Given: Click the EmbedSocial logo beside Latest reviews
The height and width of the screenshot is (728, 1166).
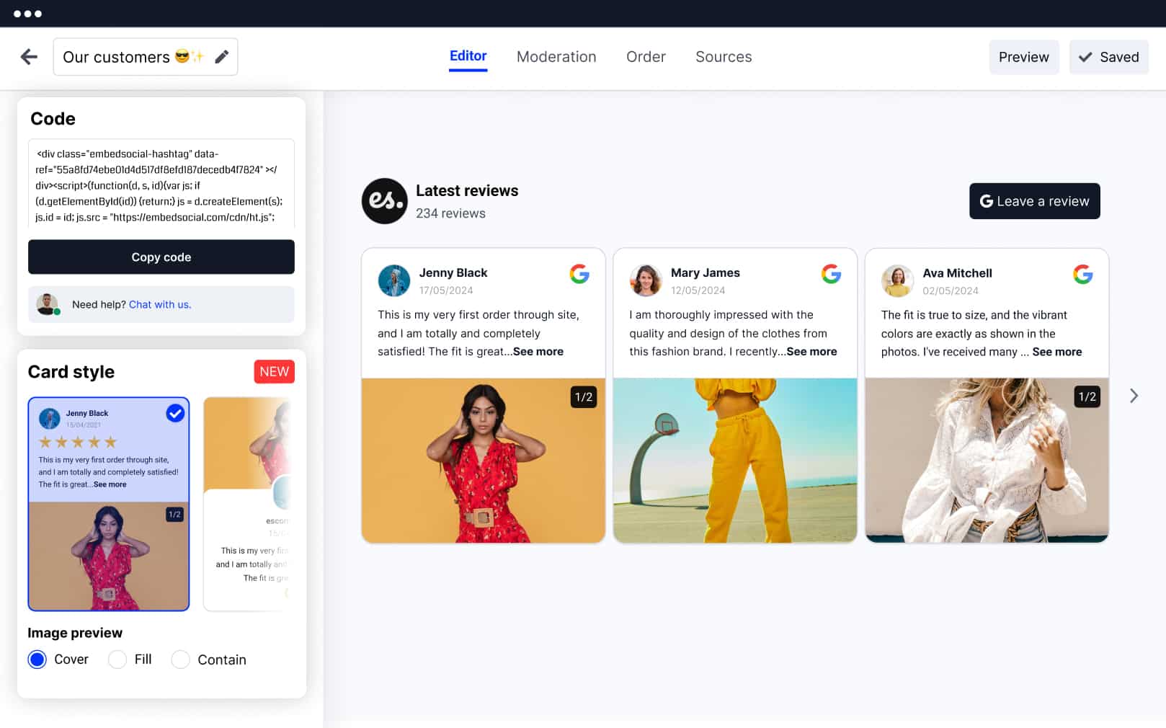Looking at the screenshot, I should [384, 201].
